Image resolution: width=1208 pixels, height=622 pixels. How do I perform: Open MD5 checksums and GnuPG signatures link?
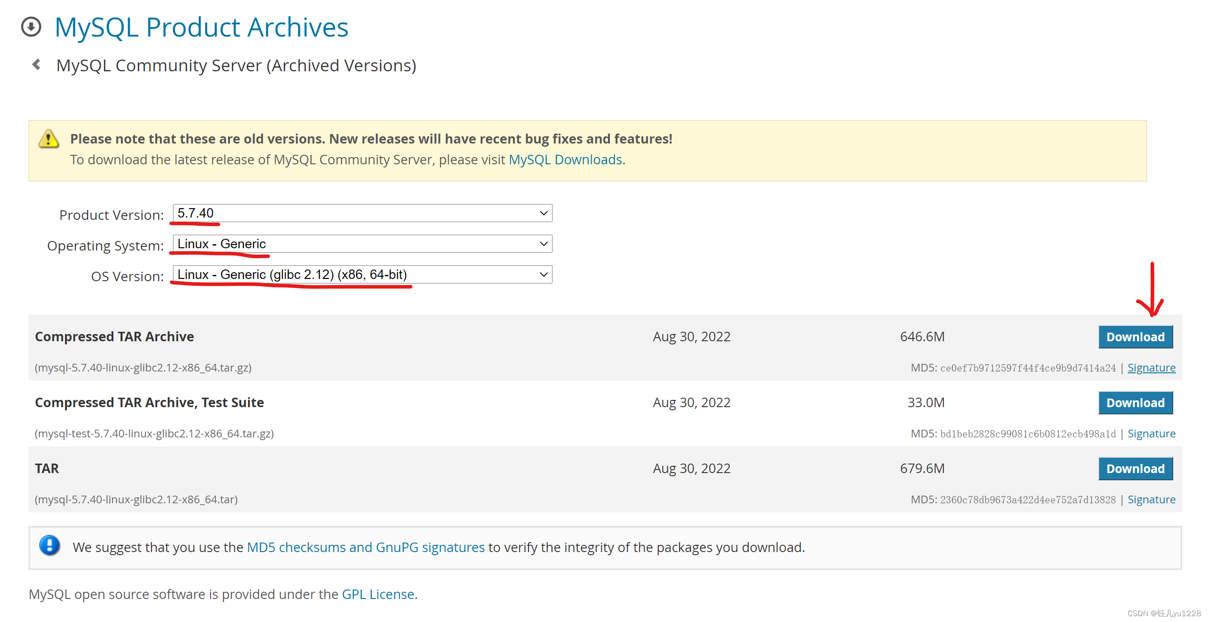(365, 548)
